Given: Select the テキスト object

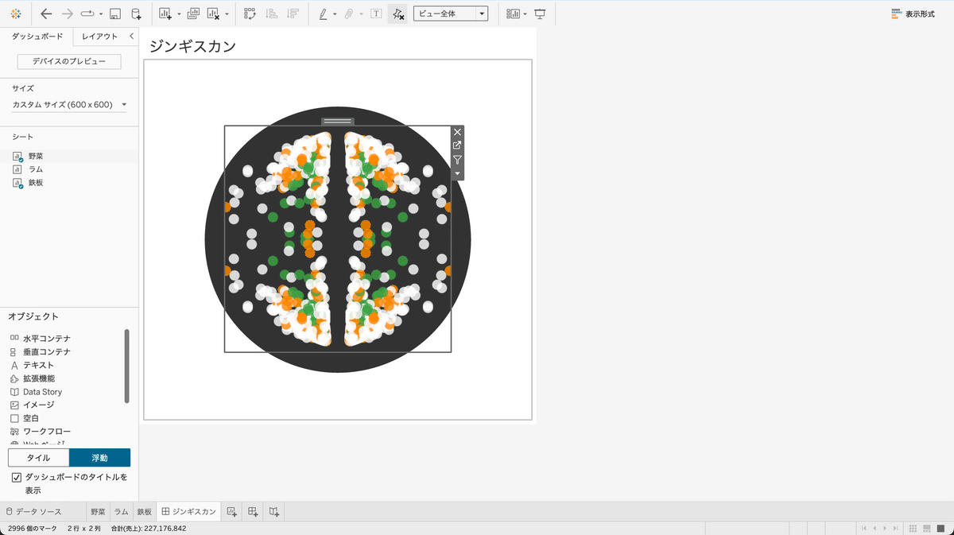Looking at the screenshot, I should point(32,365).
